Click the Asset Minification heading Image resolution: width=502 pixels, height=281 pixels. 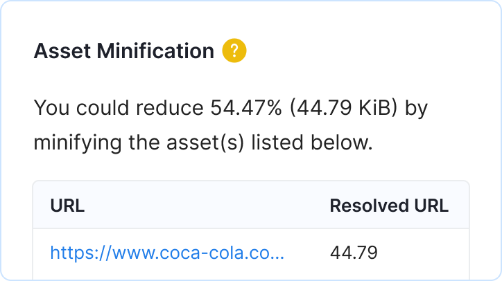[x=124, y=51]
